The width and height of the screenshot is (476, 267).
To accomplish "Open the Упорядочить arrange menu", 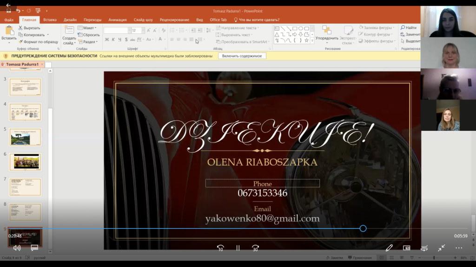I will tap(327, 34).
